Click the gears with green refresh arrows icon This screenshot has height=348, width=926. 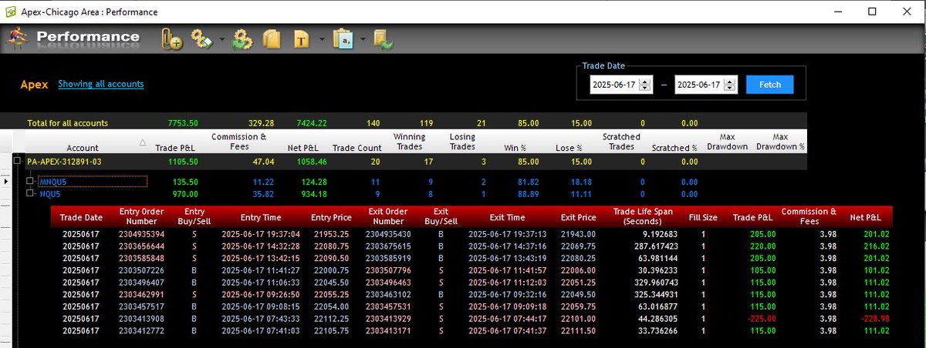242,39
